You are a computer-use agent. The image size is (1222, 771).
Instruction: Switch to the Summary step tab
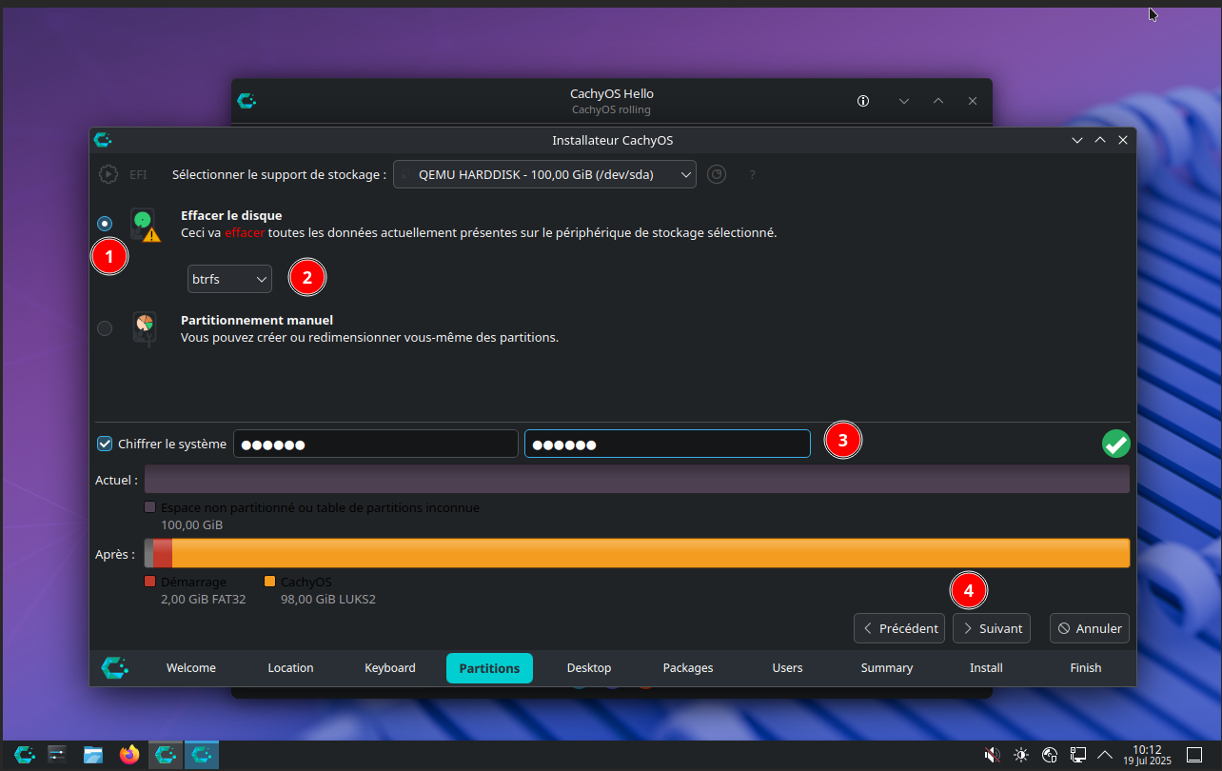click(886, 668)
